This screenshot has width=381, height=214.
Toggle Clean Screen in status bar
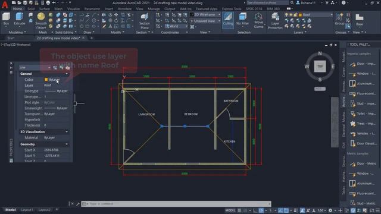tap(371, 210)
